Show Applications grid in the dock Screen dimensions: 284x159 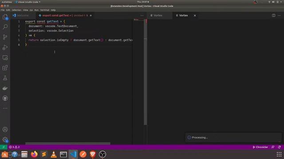[279, 154]
